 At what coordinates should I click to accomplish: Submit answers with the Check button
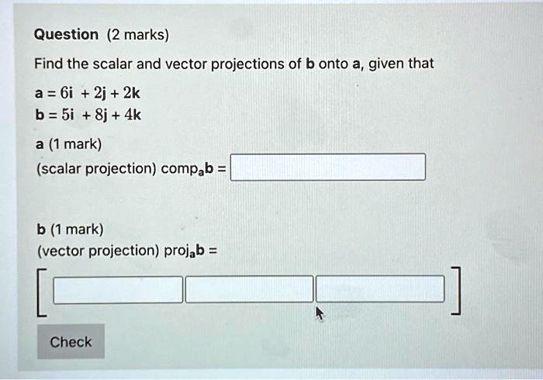[71, 341]
